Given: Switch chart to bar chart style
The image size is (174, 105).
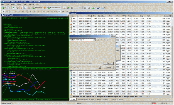Looking at the screenshot, I should click(x=64, y=8).
